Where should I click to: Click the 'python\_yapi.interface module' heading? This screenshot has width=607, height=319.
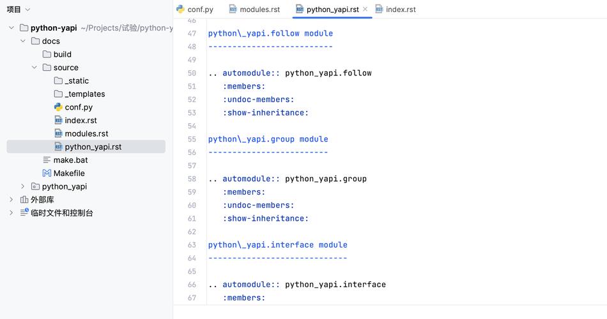coord(278,245)
